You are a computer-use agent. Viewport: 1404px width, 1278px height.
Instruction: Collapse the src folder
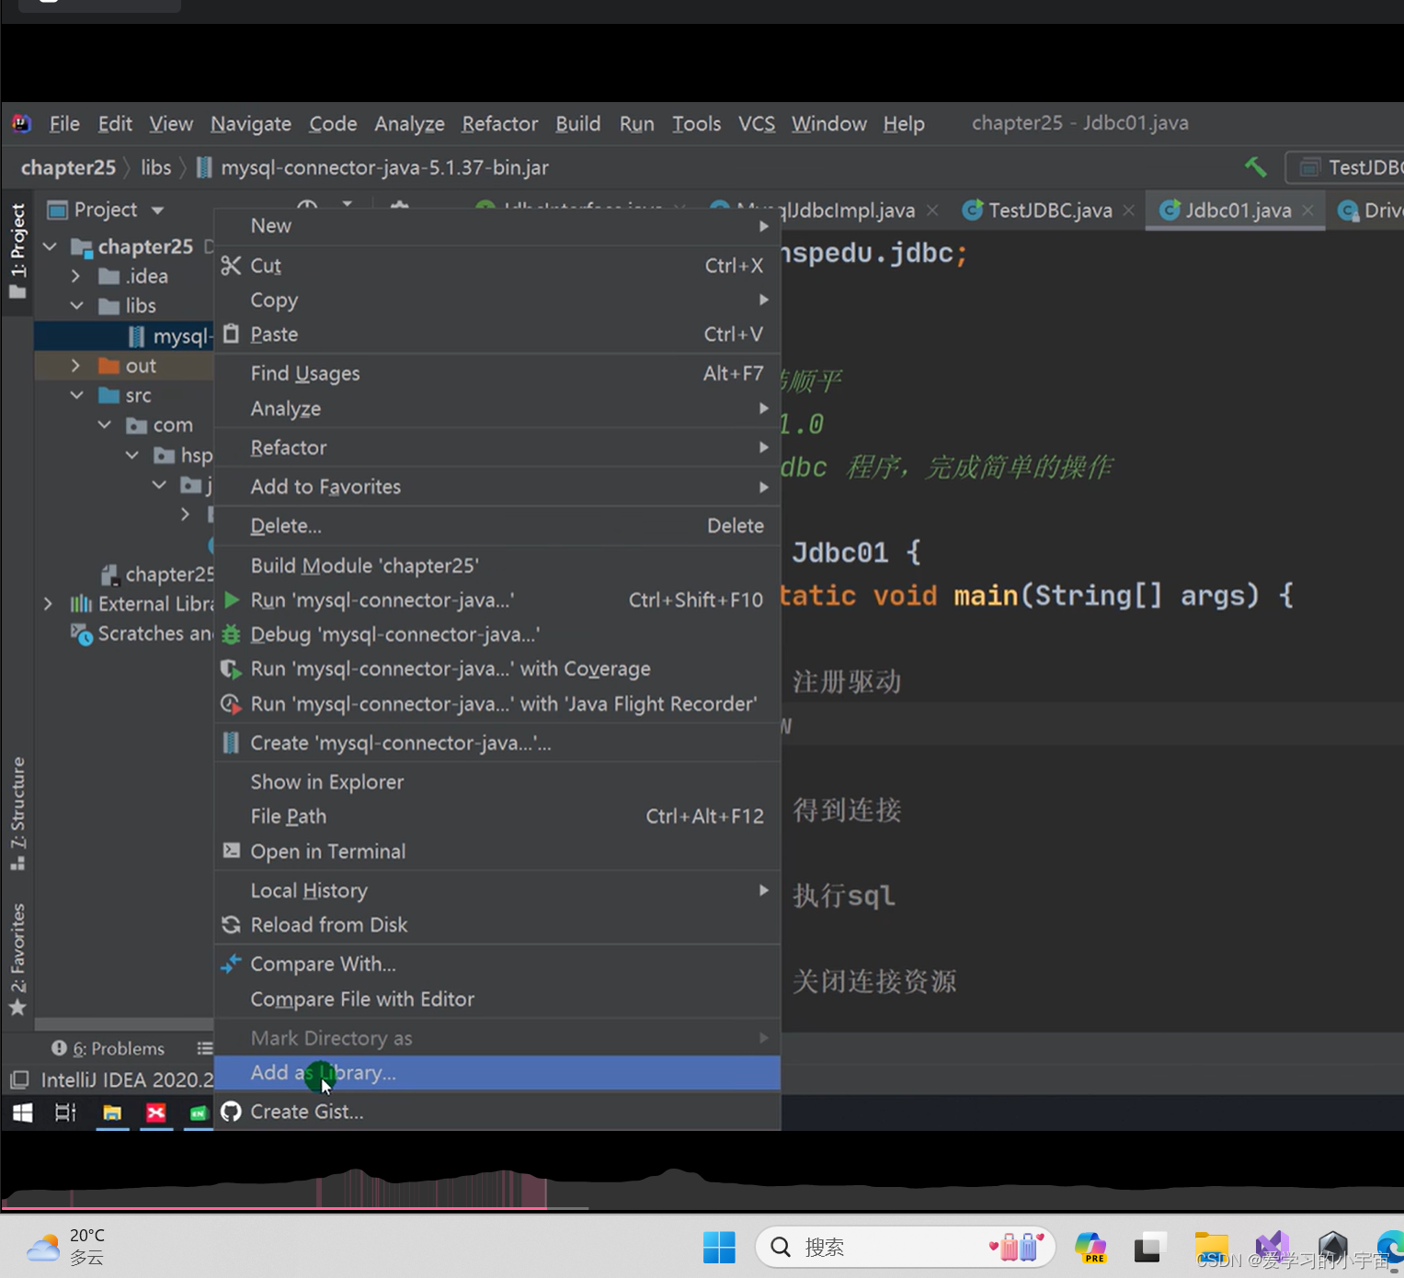point(76,395)
